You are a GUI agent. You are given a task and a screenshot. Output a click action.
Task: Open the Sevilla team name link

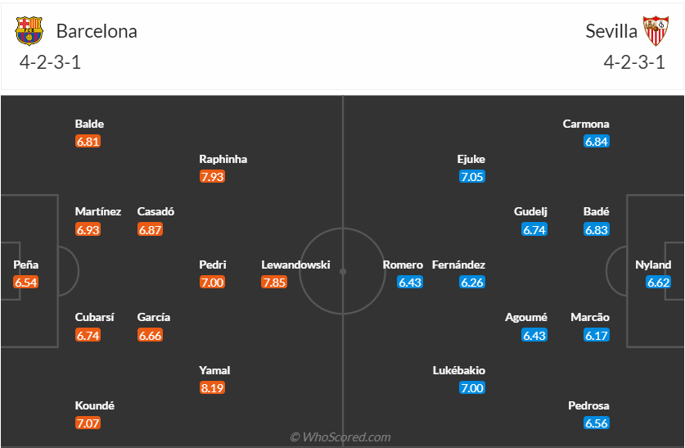tap(611, 31)
